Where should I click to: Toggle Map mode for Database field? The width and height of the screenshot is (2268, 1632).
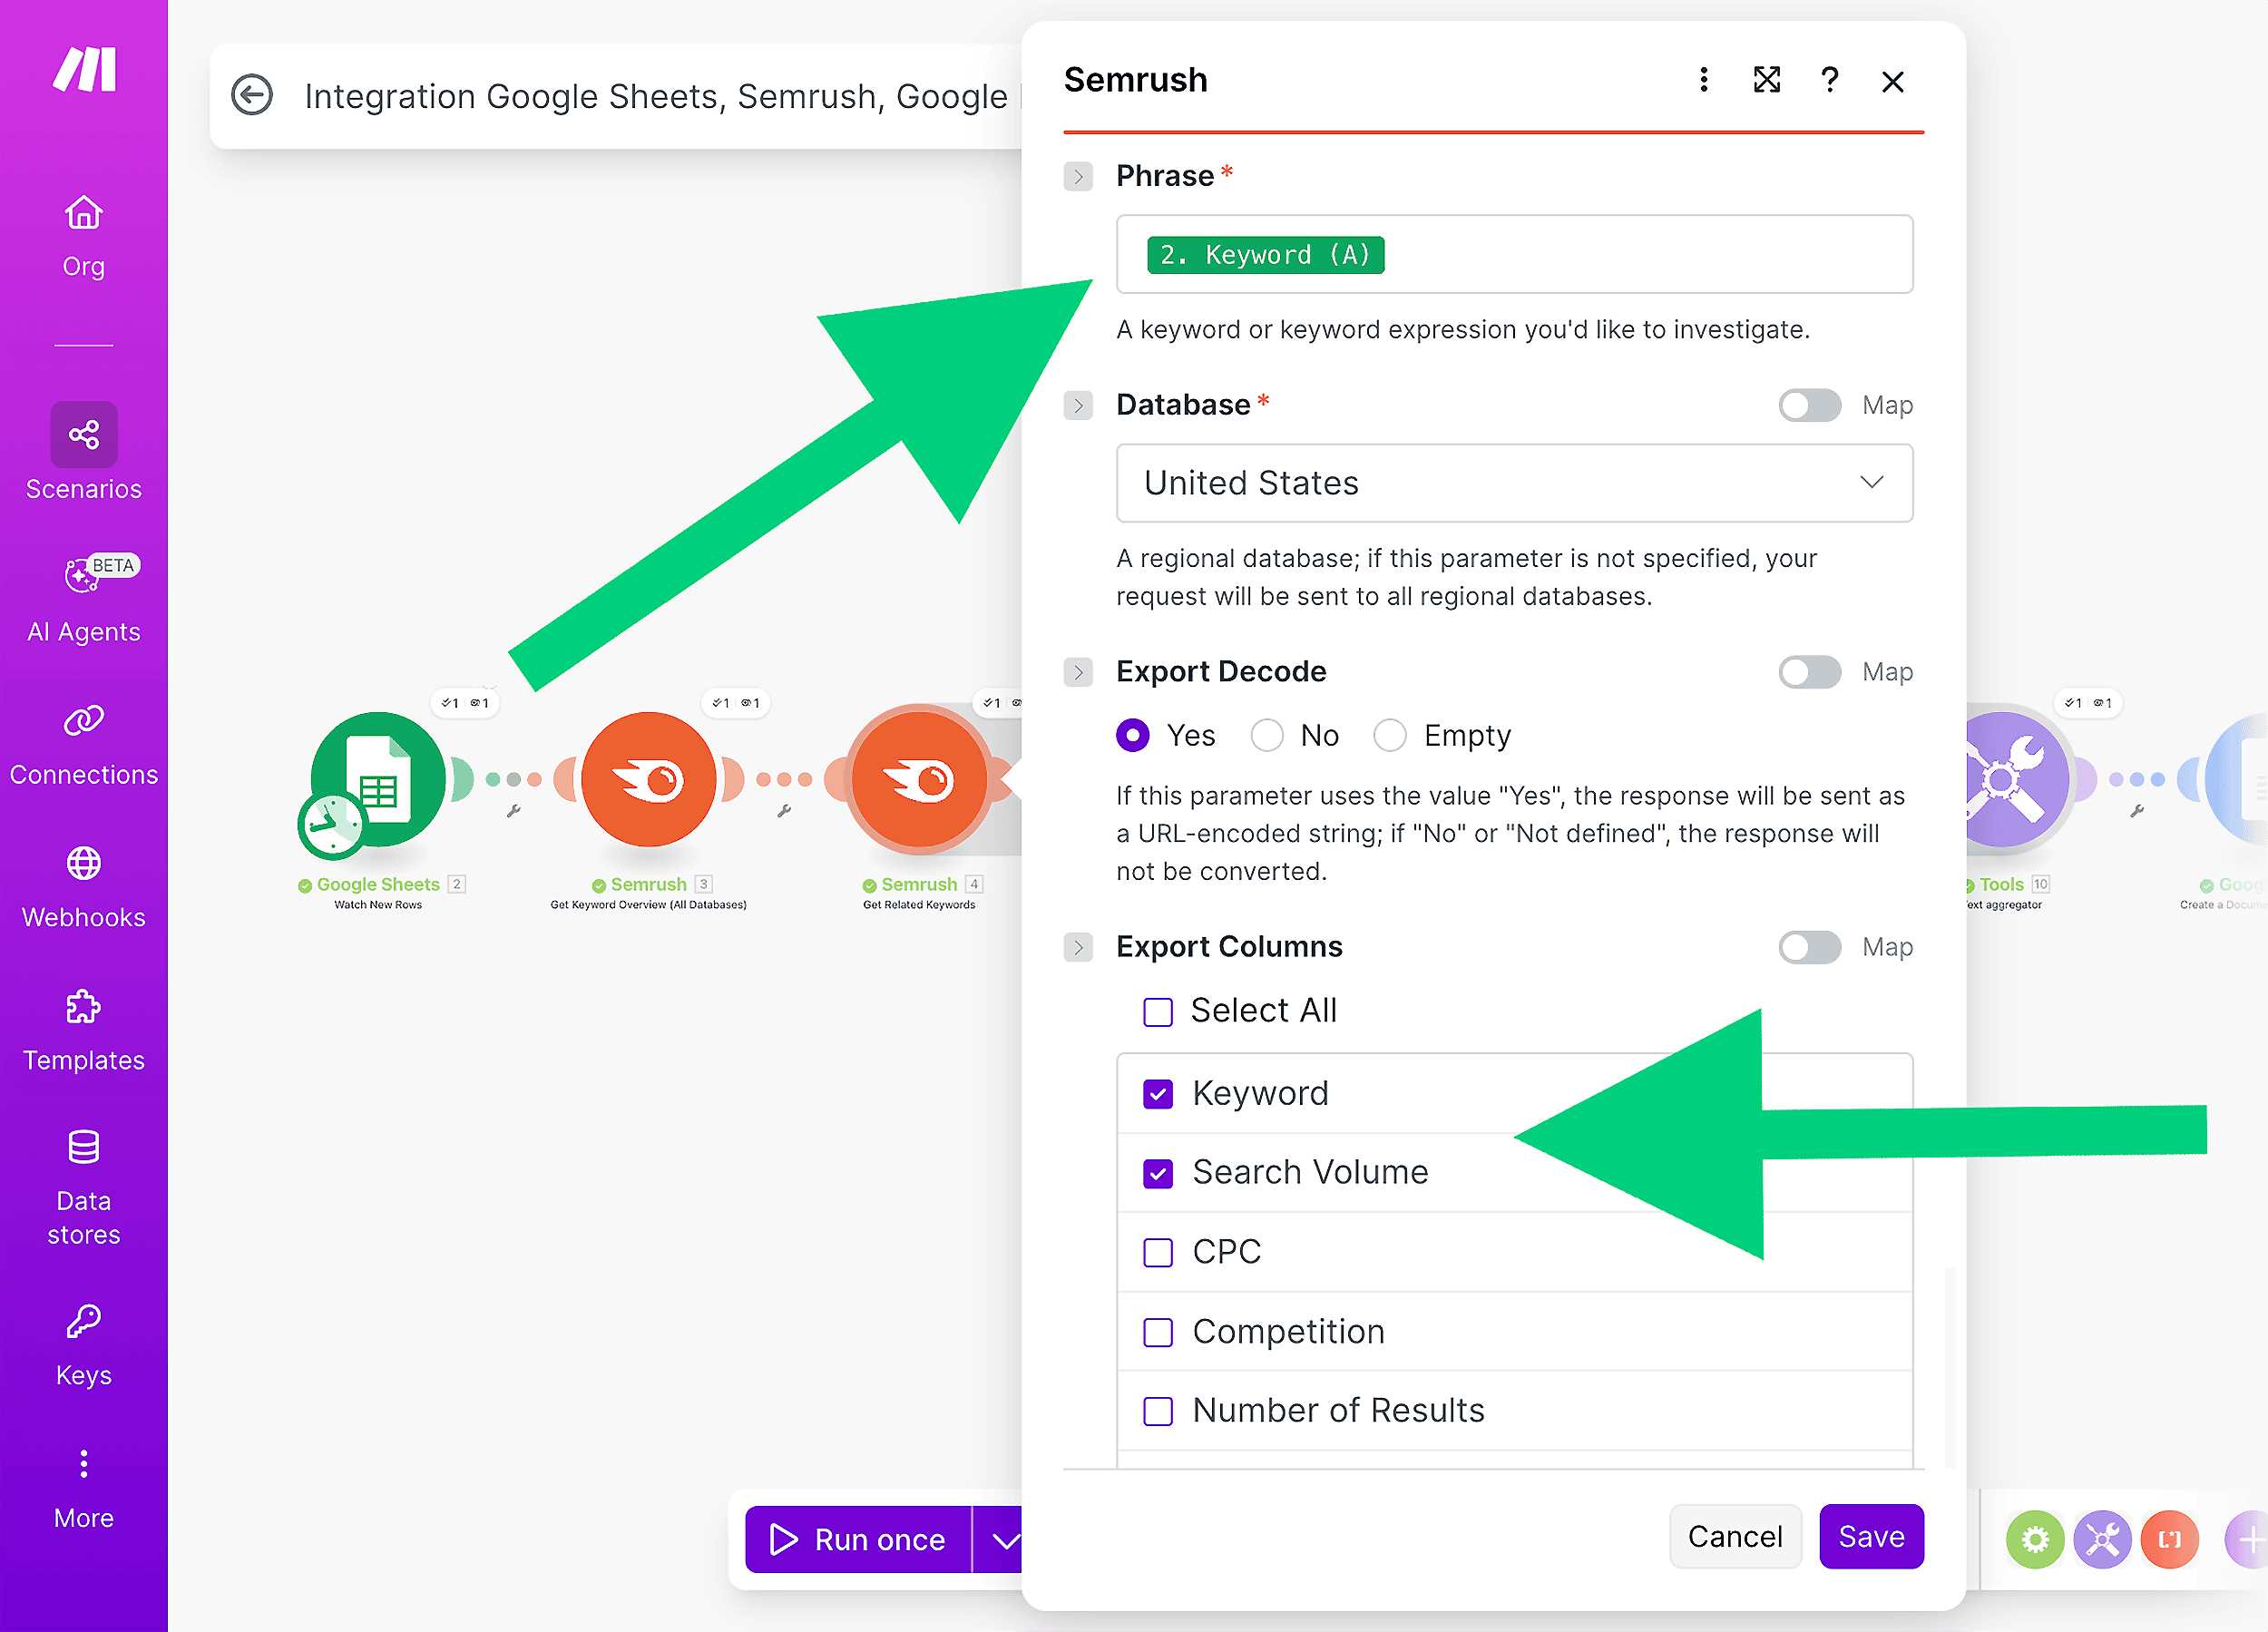pos(1809,405)
